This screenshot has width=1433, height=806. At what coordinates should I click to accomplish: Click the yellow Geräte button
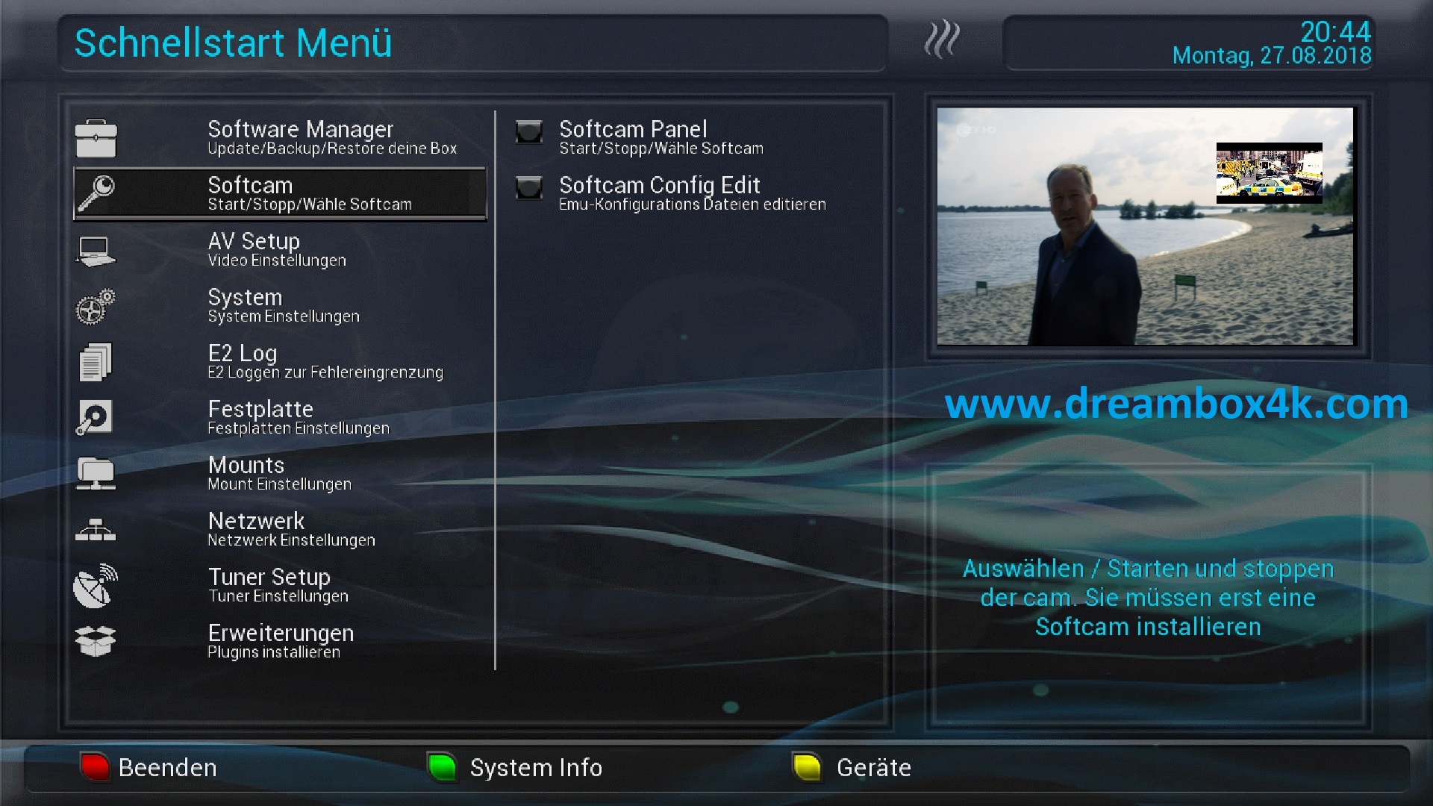click(x=852, y=767)
